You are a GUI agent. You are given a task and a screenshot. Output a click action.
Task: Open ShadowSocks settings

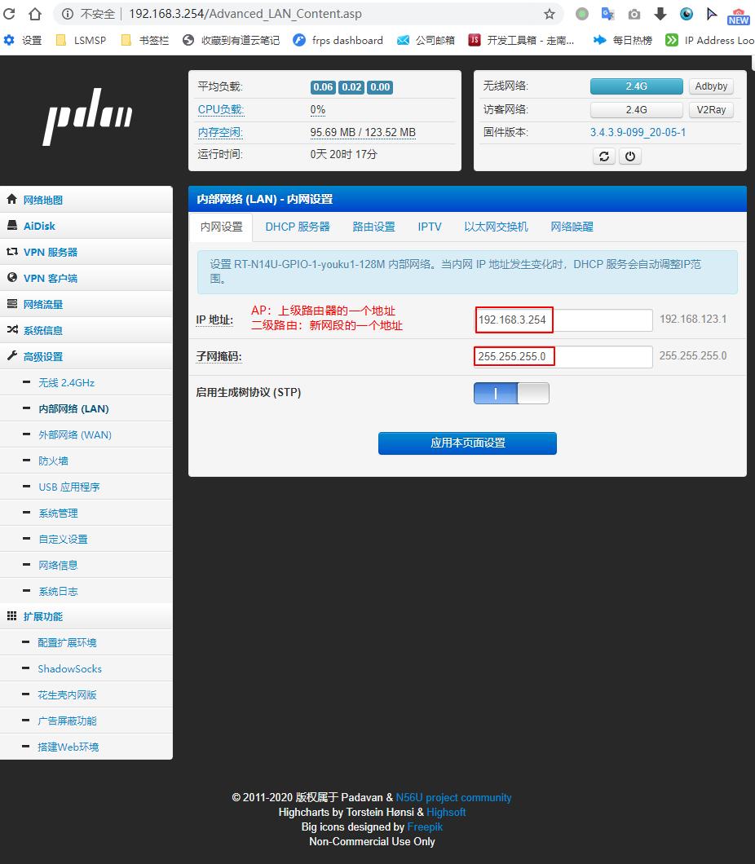point(86,669)
